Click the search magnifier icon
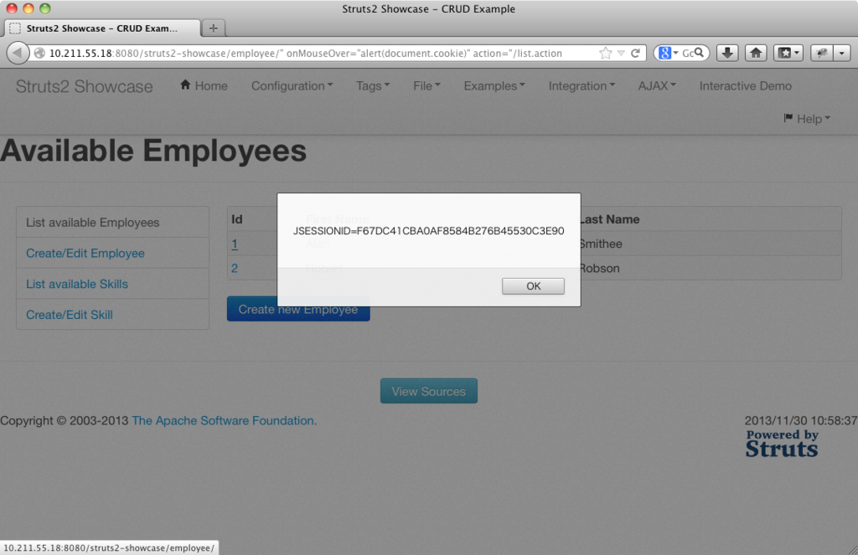Image resolution: width=858 pixels, height=555 pixels. pyautogui.click(x=699, y=53)
